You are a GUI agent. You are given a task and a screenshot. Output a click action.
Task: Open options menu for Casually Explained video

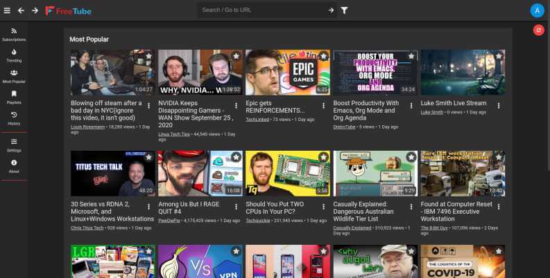coord(411,207)
